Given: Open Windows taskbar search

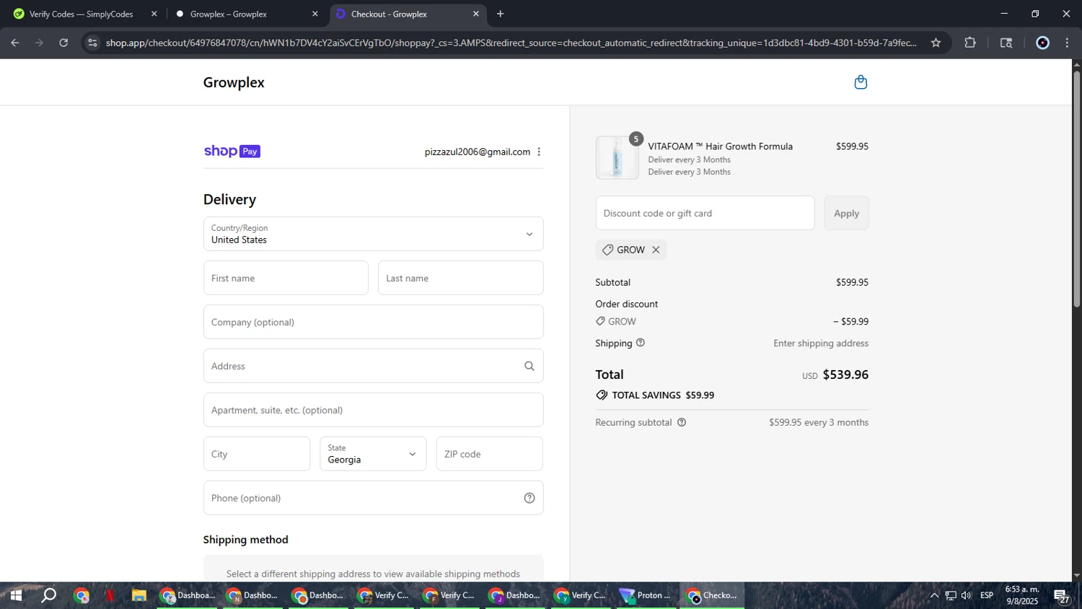Looking at the screenshot, I should [x=48, y=596].
